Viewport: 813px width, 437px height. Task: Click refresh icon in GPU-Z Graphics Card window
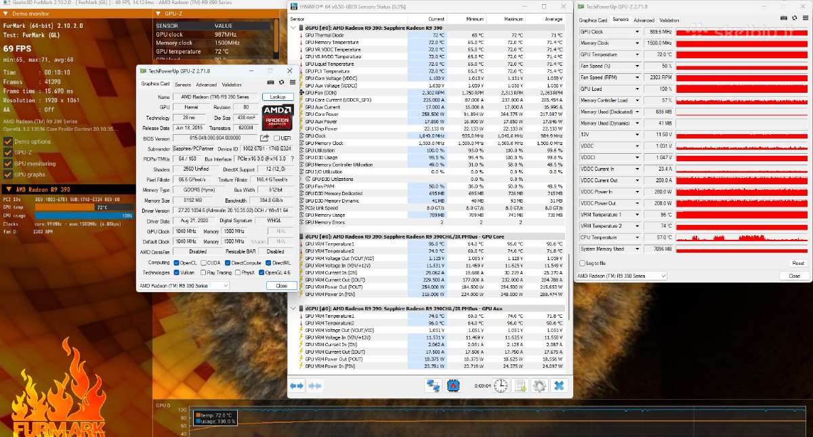(x=282, y=82)
